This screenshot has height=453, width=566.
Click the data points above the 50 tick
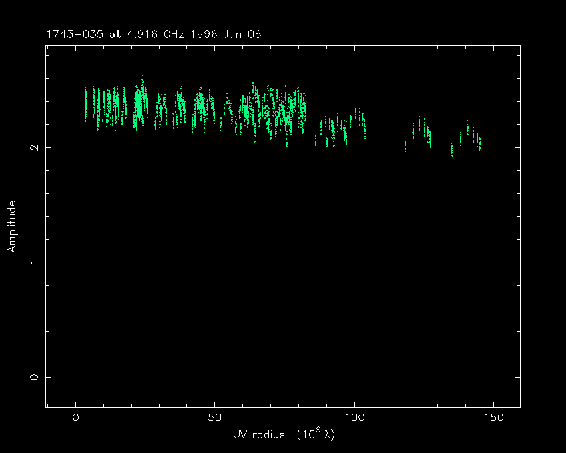(213, 108)
